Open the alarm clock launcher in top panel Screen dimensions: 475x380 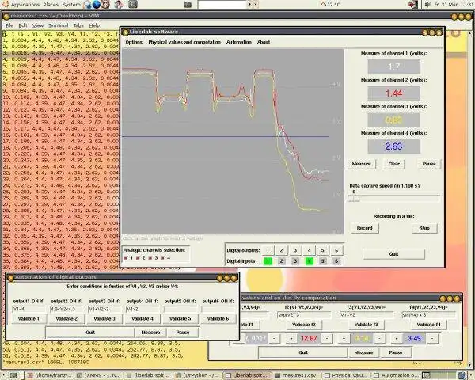(x=105, y=5)
